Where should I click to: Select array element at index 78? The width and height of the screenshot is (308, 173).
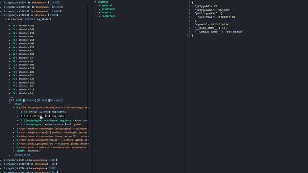pos(23,90)
